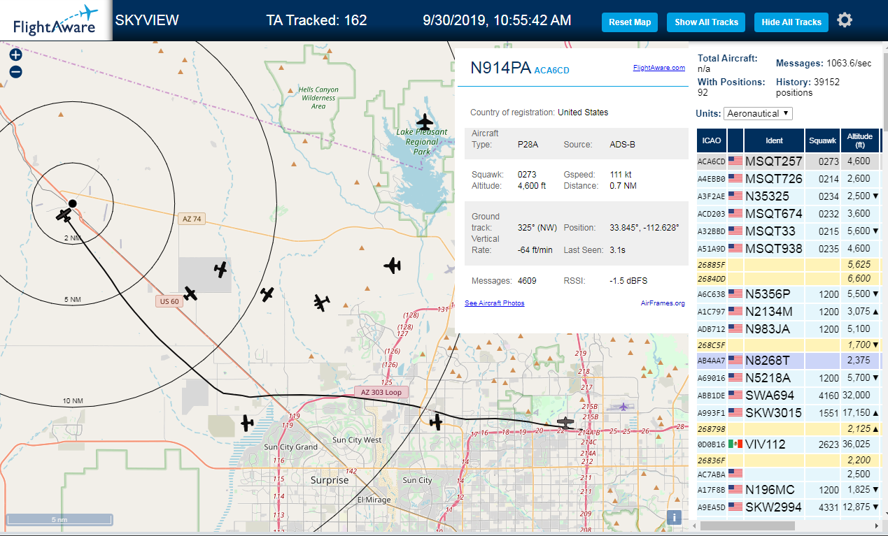Screen dimensions: 888x536
Task: Sort table by Squawk column header
Action: click(822, 140)
